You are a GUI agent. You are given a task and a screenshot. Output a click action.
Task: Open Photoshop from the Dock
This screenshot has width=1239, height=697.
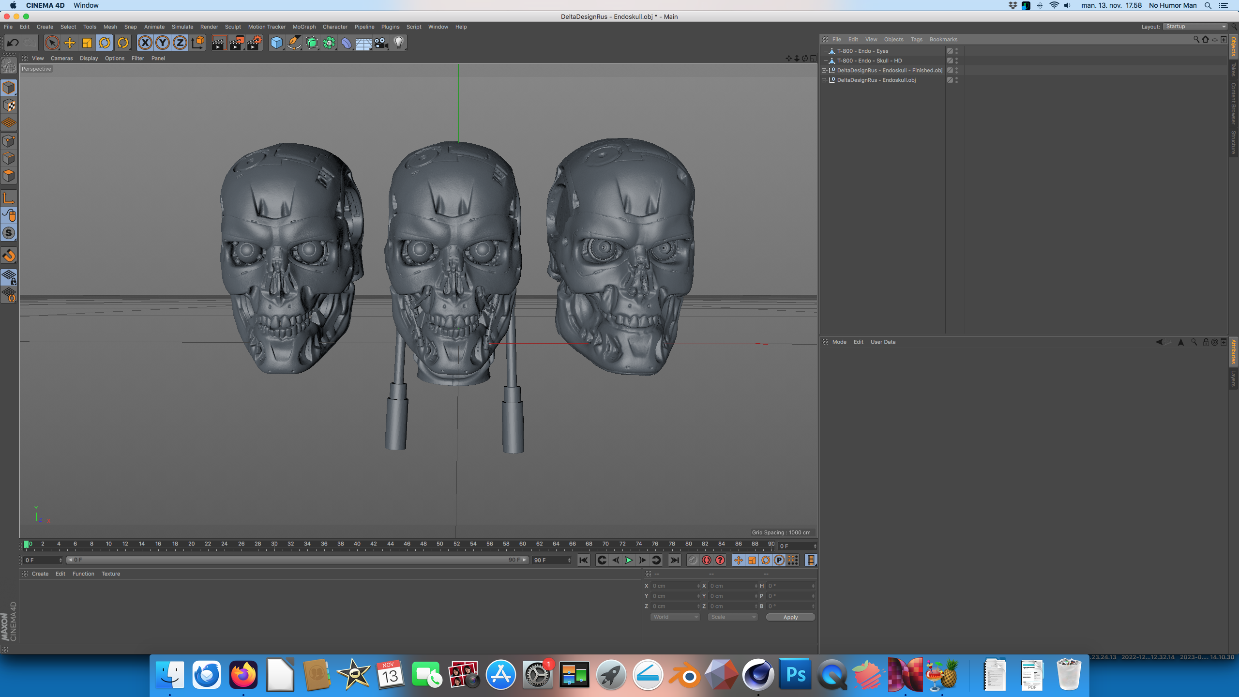pos(795,675)
